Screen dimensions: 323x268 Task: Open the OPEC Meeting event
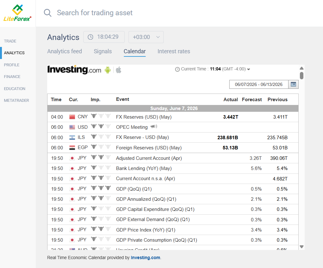click(132, 127)
